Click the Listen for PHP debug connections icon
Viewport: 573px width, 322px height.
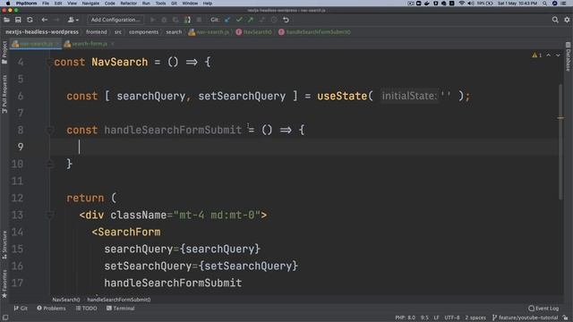coord(187,20)
